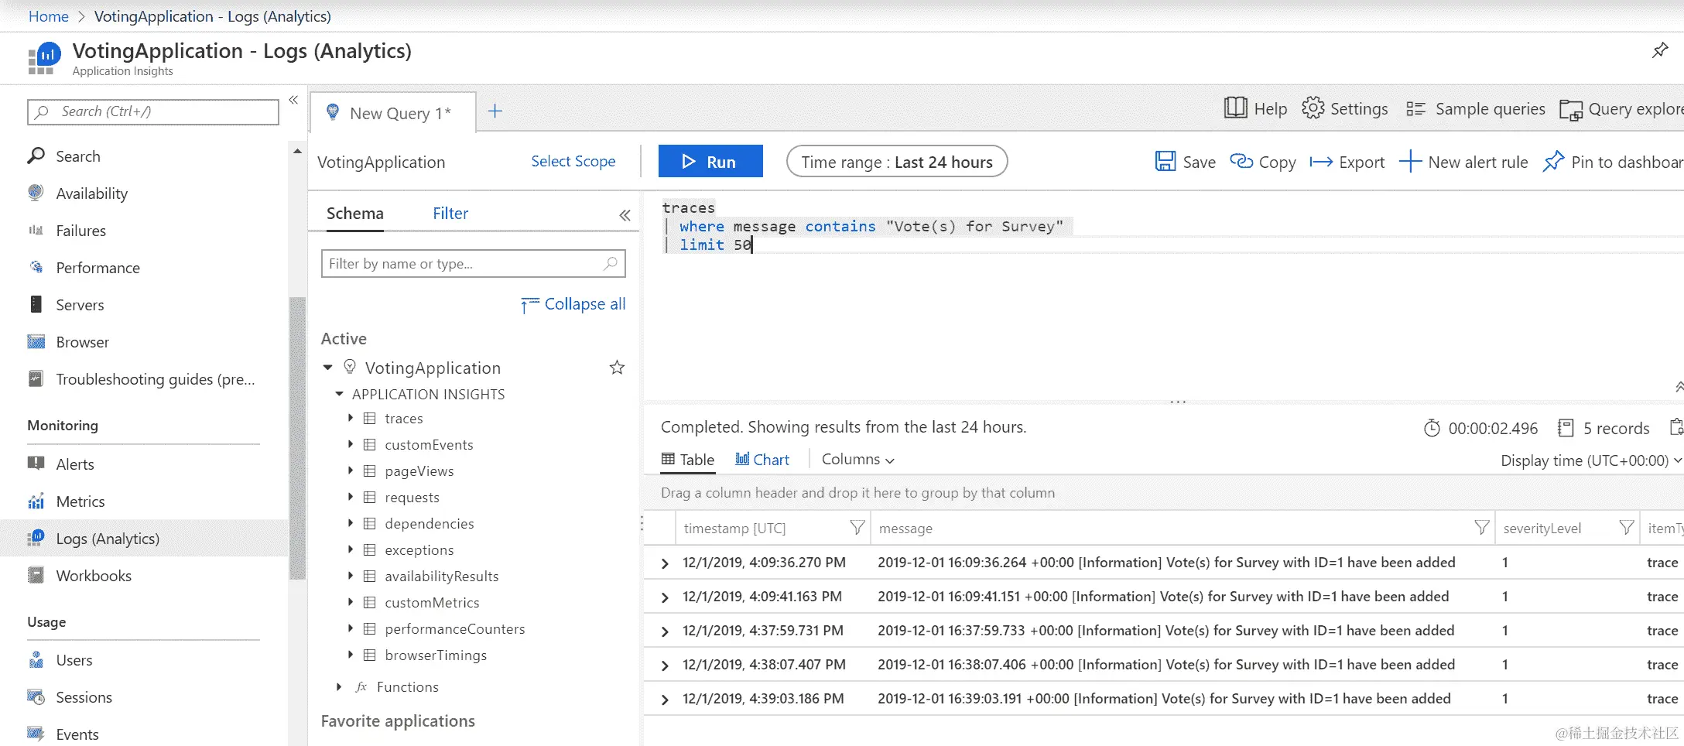Filter the timestamp column with funnel icon
This screenshot has width=1684, height=746.
(x=857, y=528)
